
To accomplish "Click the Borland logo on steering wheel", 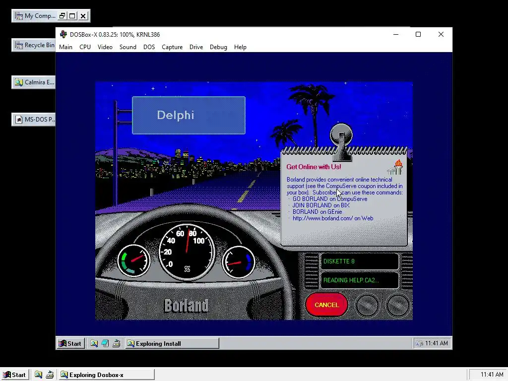I will pyautogui.click(x=187, y=306).
